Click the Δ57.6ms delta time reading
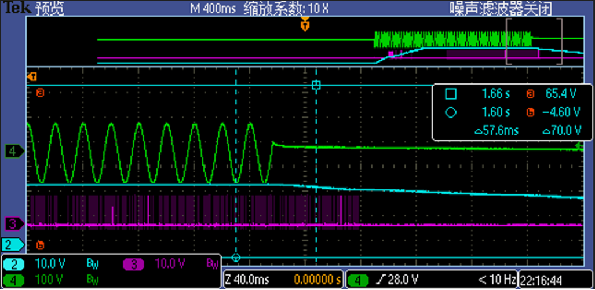 (497, 131)
